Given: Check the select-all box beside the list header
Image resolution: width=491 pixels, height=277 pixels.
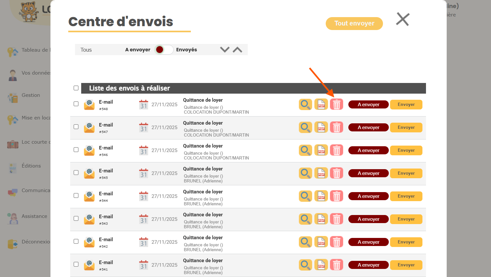Looking at the screenshot, I should tap(76, 88).
